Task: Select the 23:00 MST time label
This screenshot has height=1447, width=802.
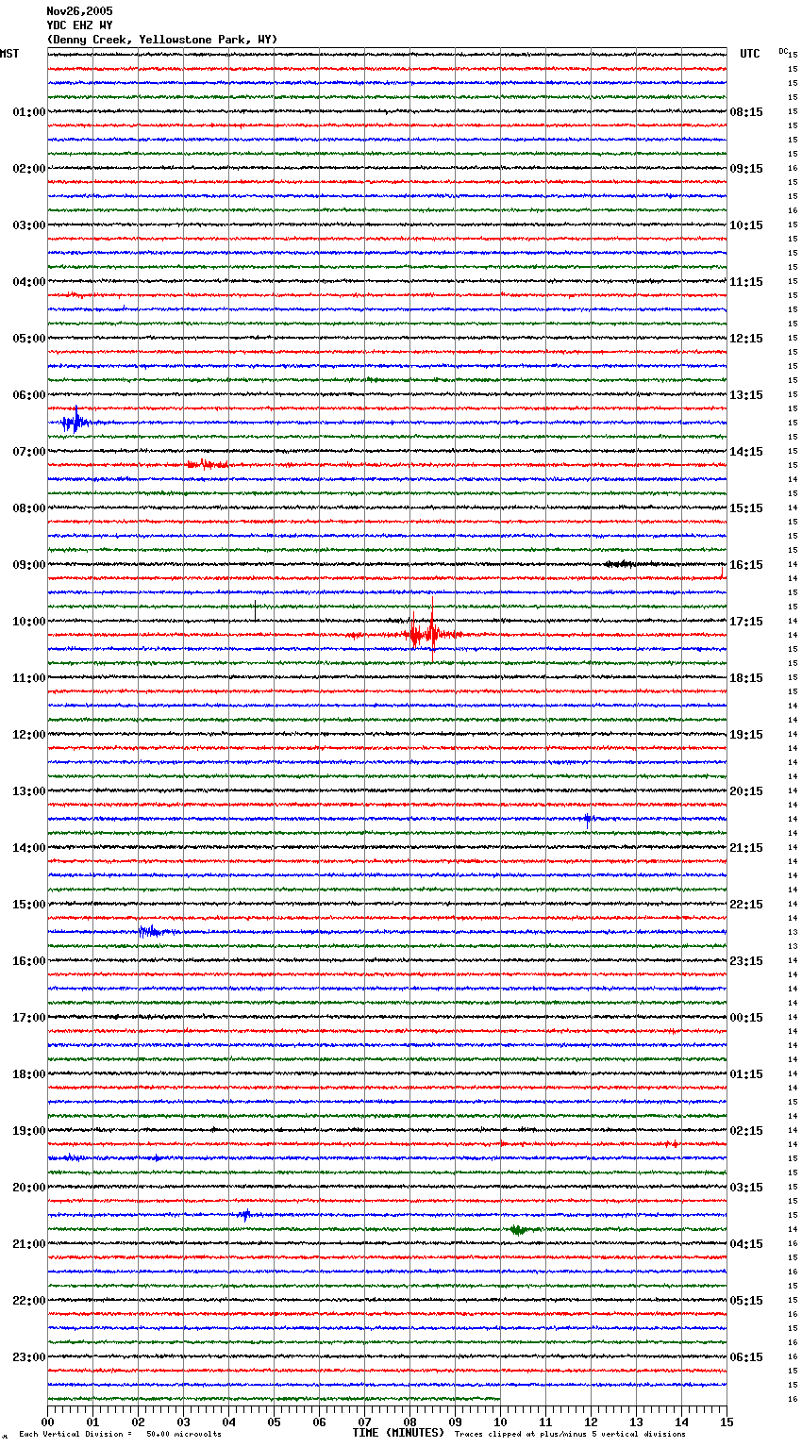Action: pos(28,1357)
